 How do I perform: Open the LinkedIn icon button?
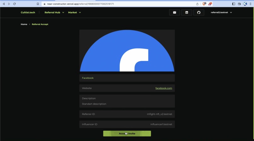click(x=187, y=13)
